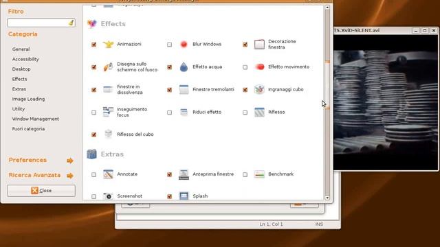Select the Fuori categoria entry
Image resolution: width=440 pixels, height=247 pixels.
28,129
